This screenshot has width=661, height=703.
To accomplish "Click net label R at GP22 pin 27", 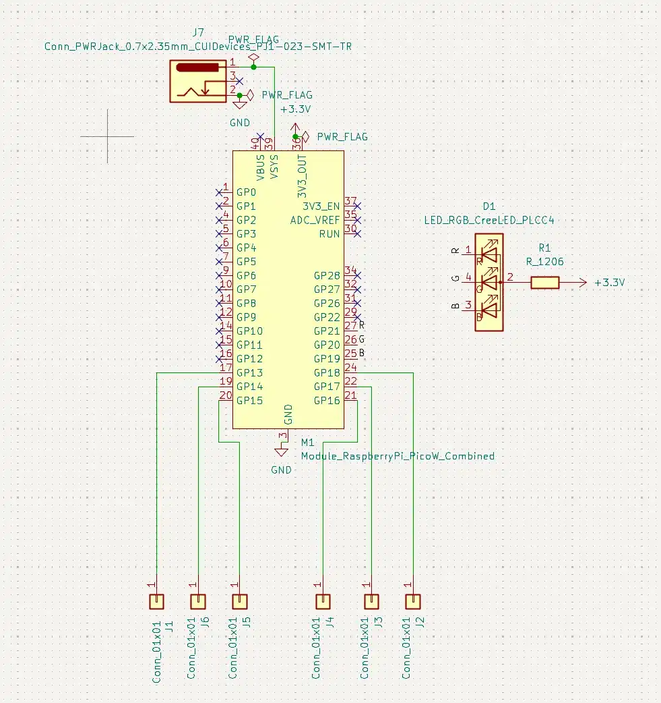I will 362,325.
